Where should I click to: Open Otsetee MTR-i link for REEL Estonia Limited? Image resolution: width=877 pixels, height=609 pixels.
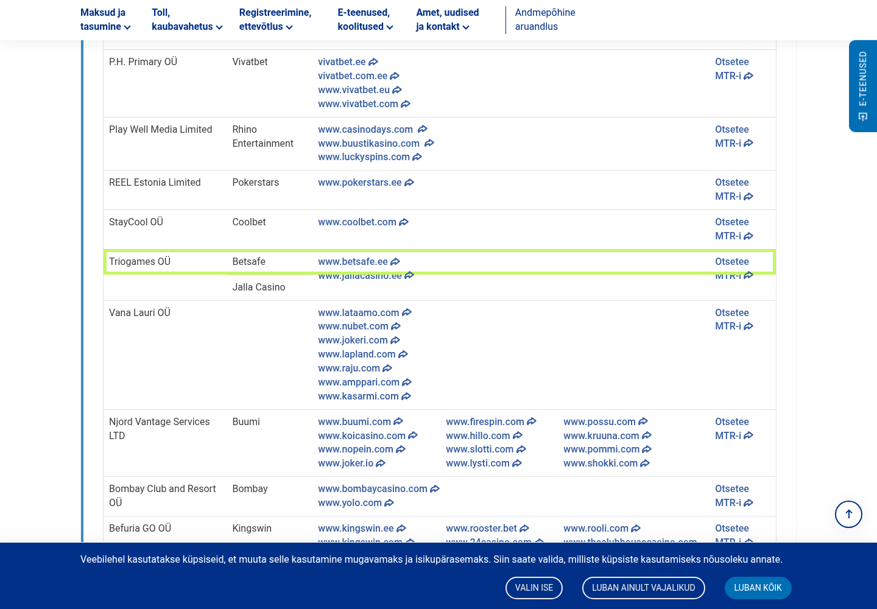click(734, 189)
